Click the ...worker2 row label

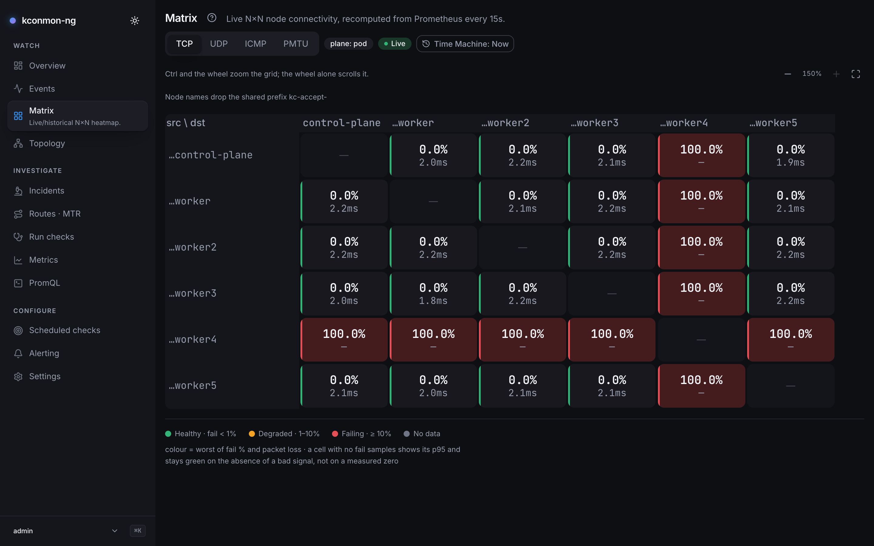[x=192, y=247]
